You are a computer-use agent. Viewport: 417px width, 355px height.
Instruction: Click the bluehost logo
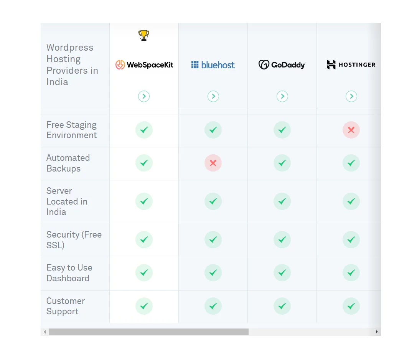(x=213, y=64)
